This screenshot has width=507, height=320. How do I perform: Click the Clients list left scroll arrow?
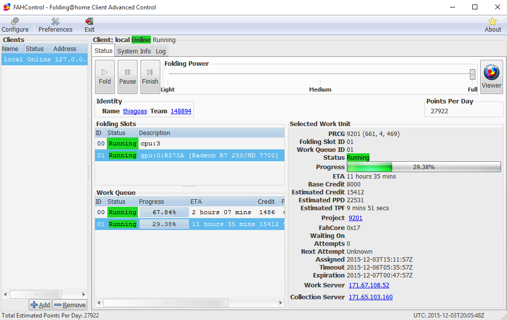5,294
